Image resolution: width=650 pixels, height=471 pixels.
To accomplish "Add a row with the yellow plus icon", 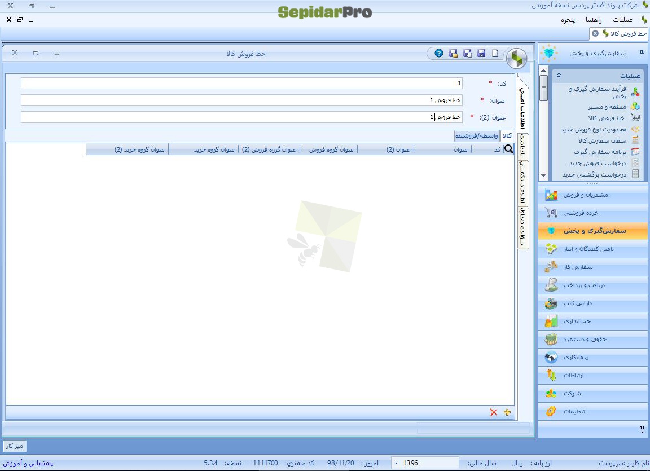I will [507, 412].
